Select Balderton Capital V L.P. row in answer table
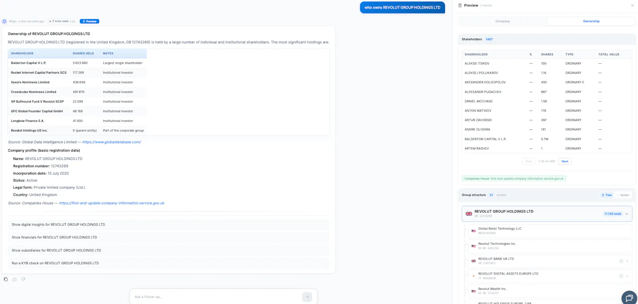638x304 pixels. (x=77, y=63)
